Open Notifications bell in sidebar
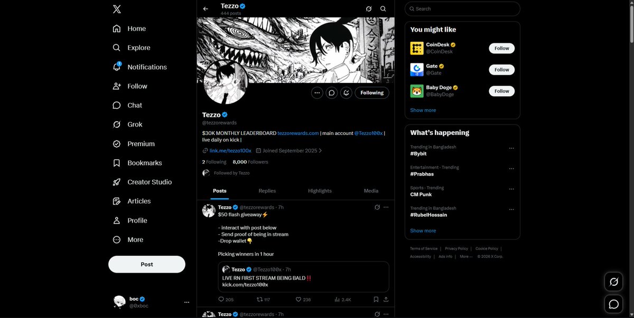Screen dimensions: 634x318 [x=139, y=67]
